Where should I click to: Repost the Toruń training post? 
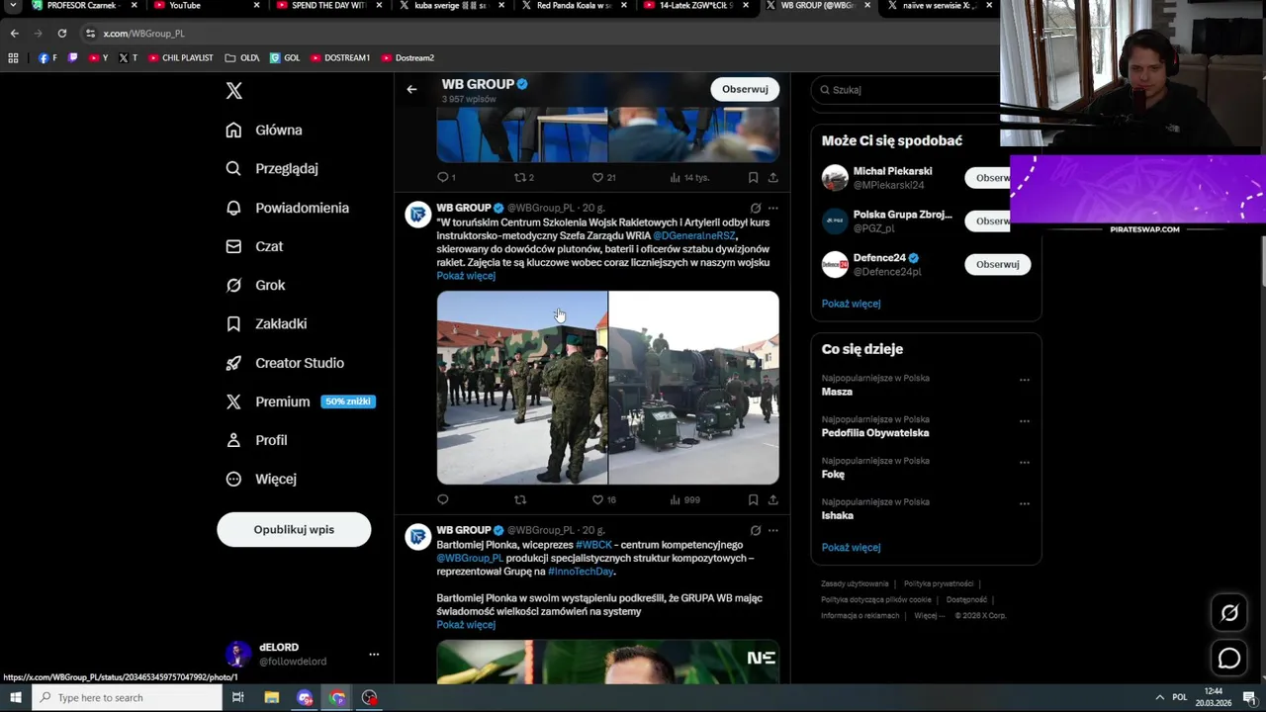(520, 499)
